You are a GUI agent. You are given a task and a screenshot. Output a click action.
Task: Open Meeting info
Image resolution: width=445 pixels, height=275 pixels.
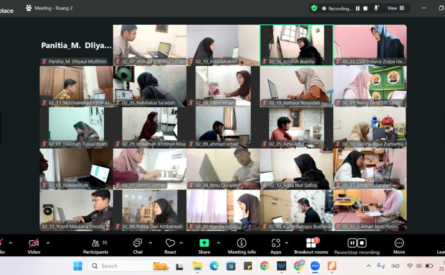(x=242, y=246)
